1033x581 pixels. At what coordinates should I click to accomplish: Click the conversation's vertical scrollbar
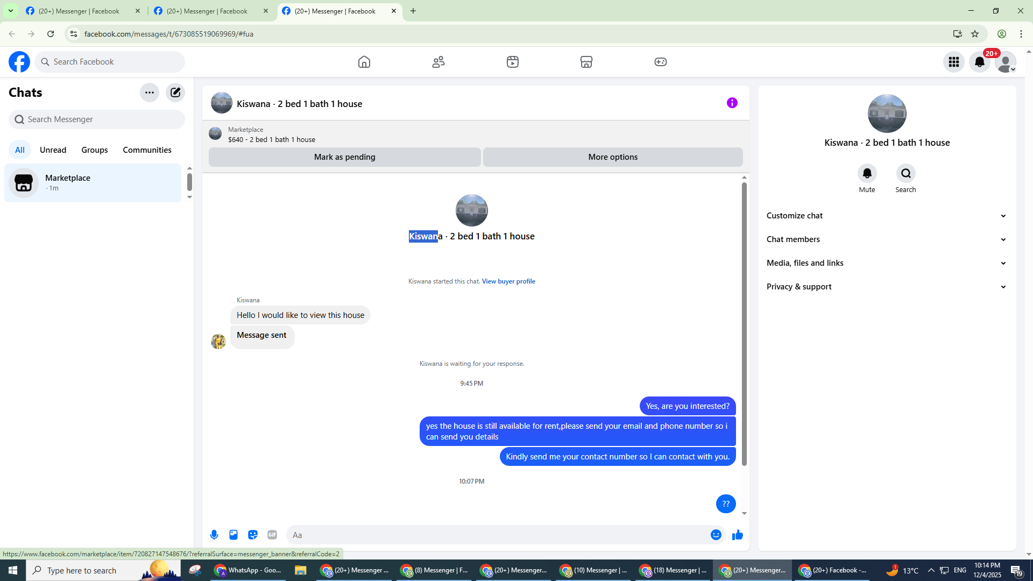(x=744, y=323)
